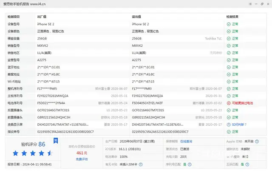Click the status check icon for 蜂窝地址 row
The width and height of the screenshot is (272, 173).
click(229, 74)
